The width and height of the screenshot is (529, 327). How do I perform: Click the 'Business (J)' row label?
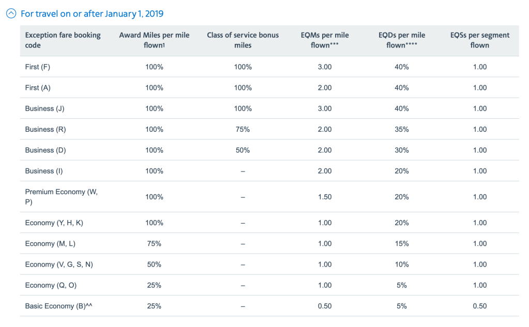(44, 108)
